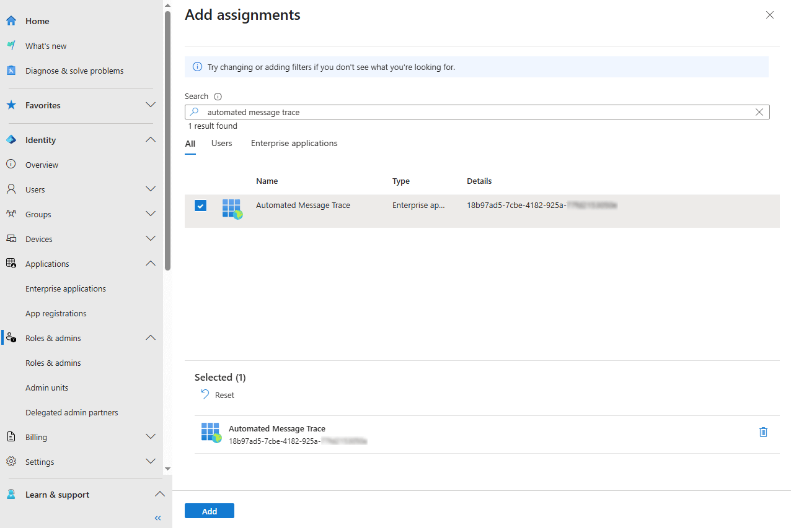
Task: Click the sidebar scroll up arrow
Action: point(167,6)
